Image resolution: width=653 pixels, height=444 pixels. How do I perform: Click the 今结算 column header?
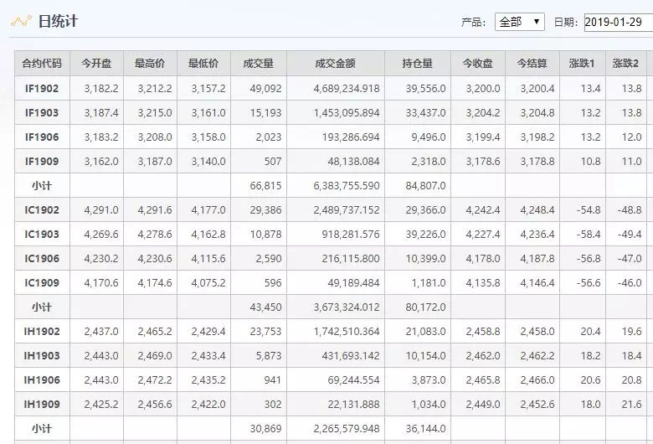[532, 64]
